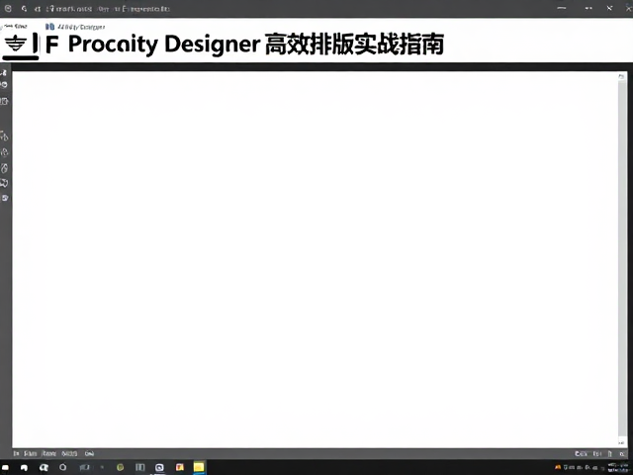This screenshot has height=475, width=633.
Task: Click the round icon at the title bar's left end
Action: point(8,8)
